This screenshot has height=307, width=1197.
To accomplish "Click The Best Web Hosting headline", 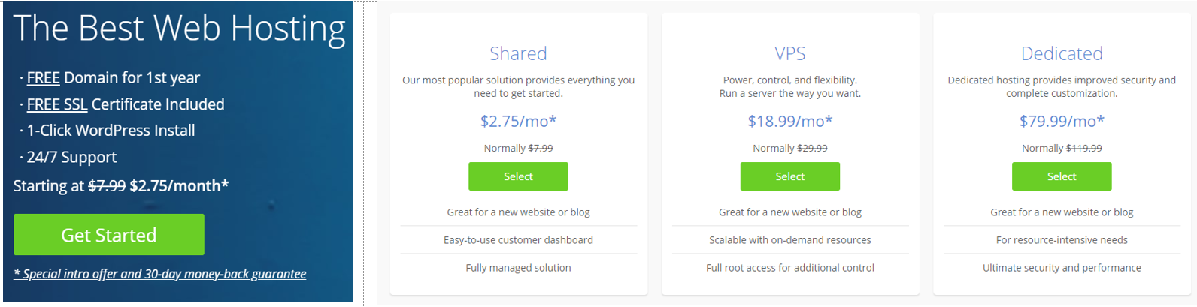I will click(179, 29).
